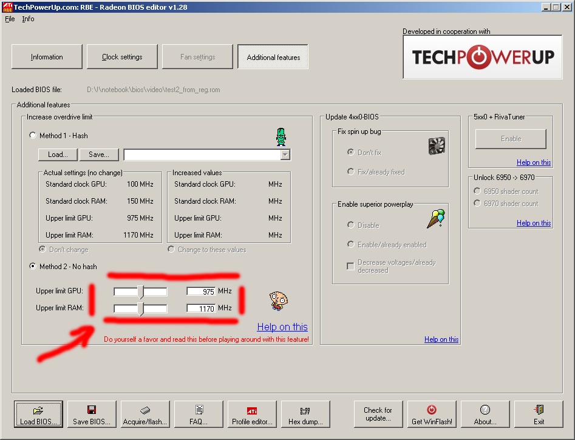575x440 pixels.
Task: Click the red warning text about reading first
Action: click(x=206, y=339)
